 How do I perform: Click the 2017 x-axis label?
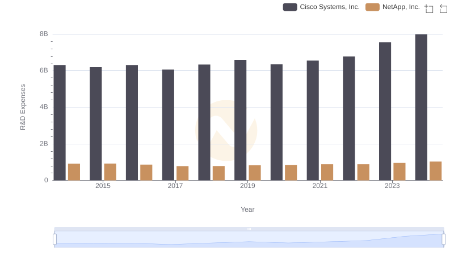pyautogui.click(x=175, y=186)
